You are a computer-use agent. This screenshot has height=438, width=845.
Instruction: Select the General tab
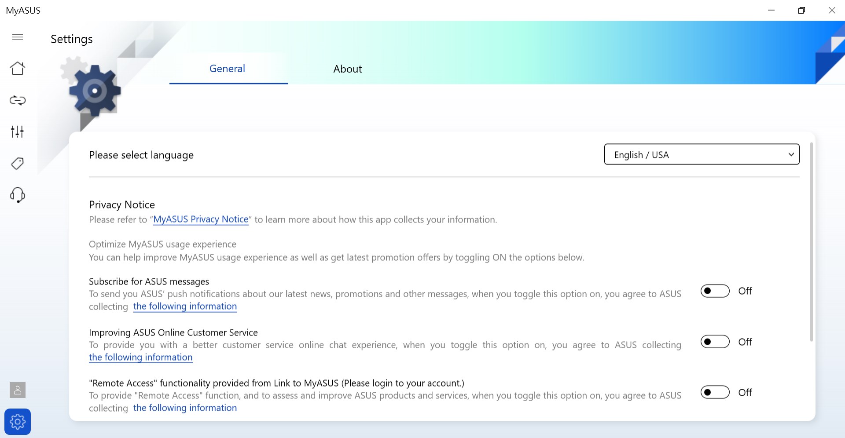227,69
